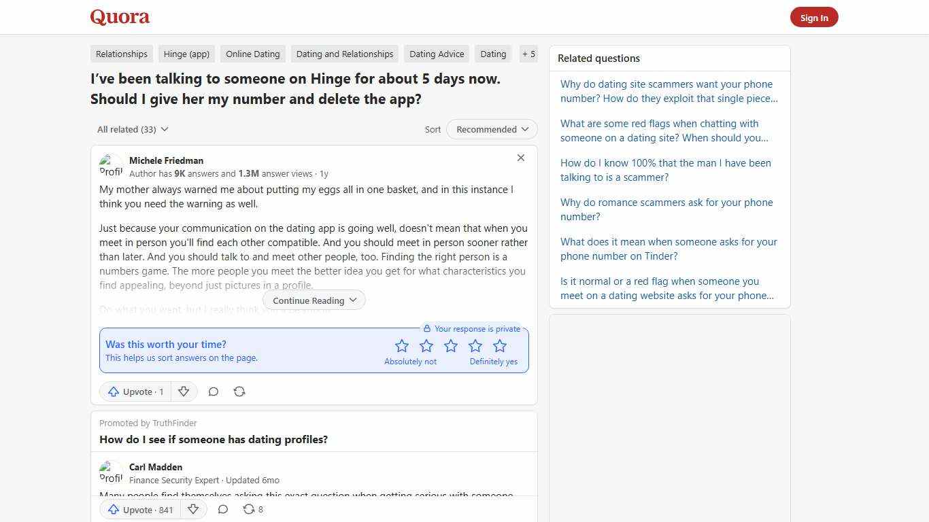
Task: Open comments on Carl Madden's answer
Action: (222, 509)
